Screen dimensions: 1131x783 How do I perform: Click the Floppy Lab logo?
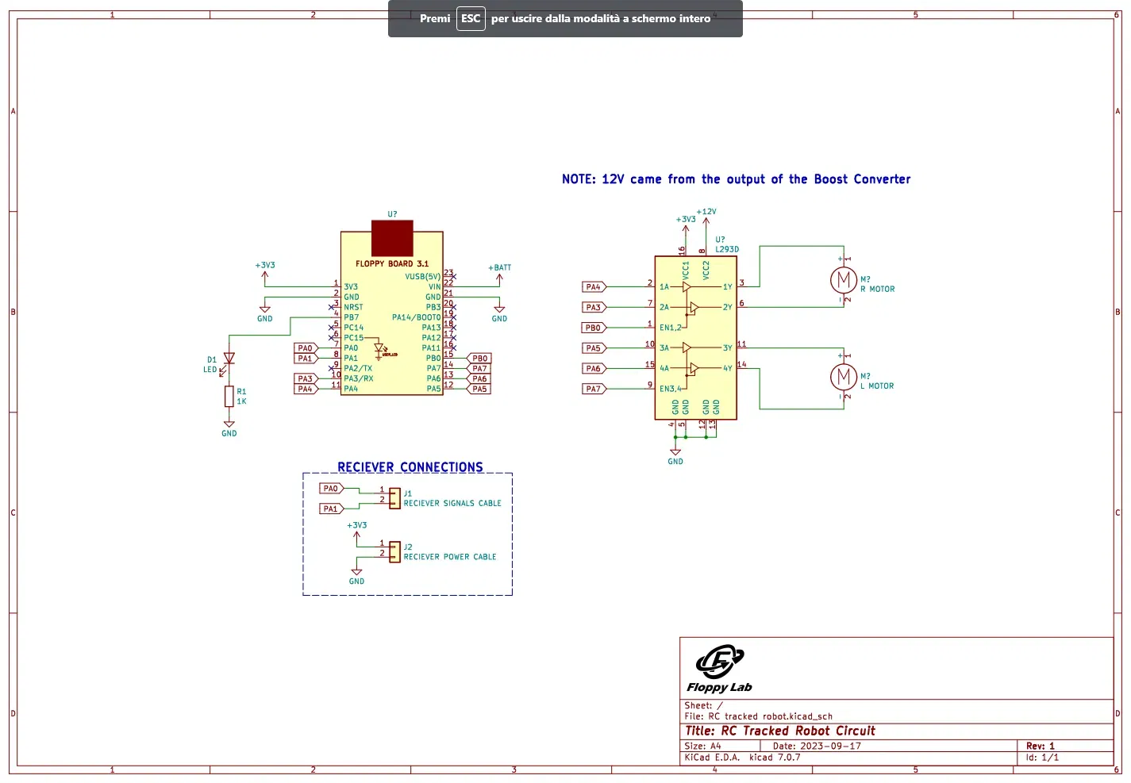point(719,670)
